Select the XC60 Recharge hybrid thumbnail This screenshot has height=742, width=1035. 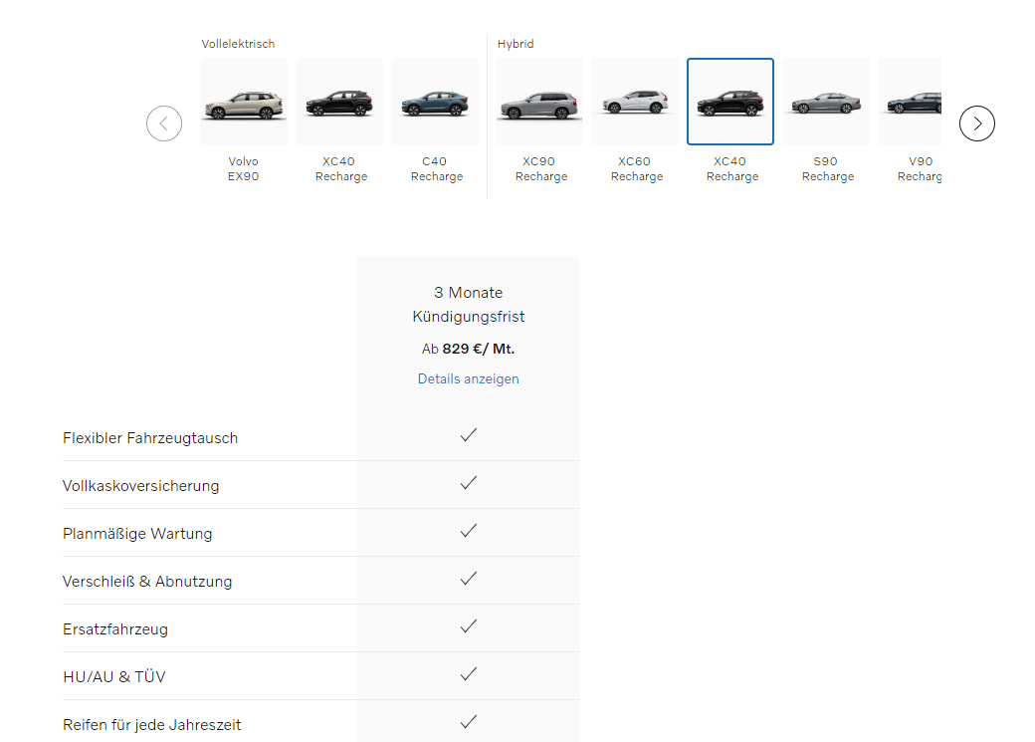[x=635, y=102]
